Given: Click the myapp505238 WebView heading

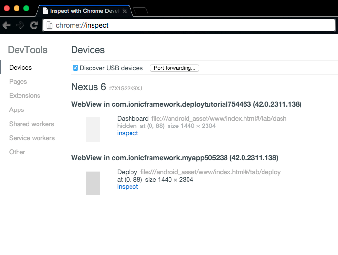Looking at the screenshot, I should tap(175, 158).
